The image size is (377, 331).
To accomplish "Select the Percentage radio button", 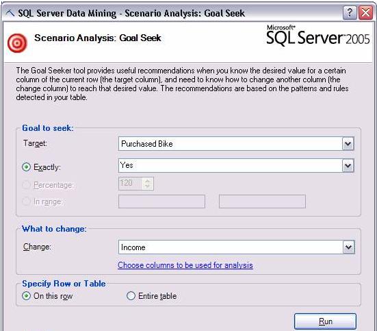I will [x=26, y=185].
